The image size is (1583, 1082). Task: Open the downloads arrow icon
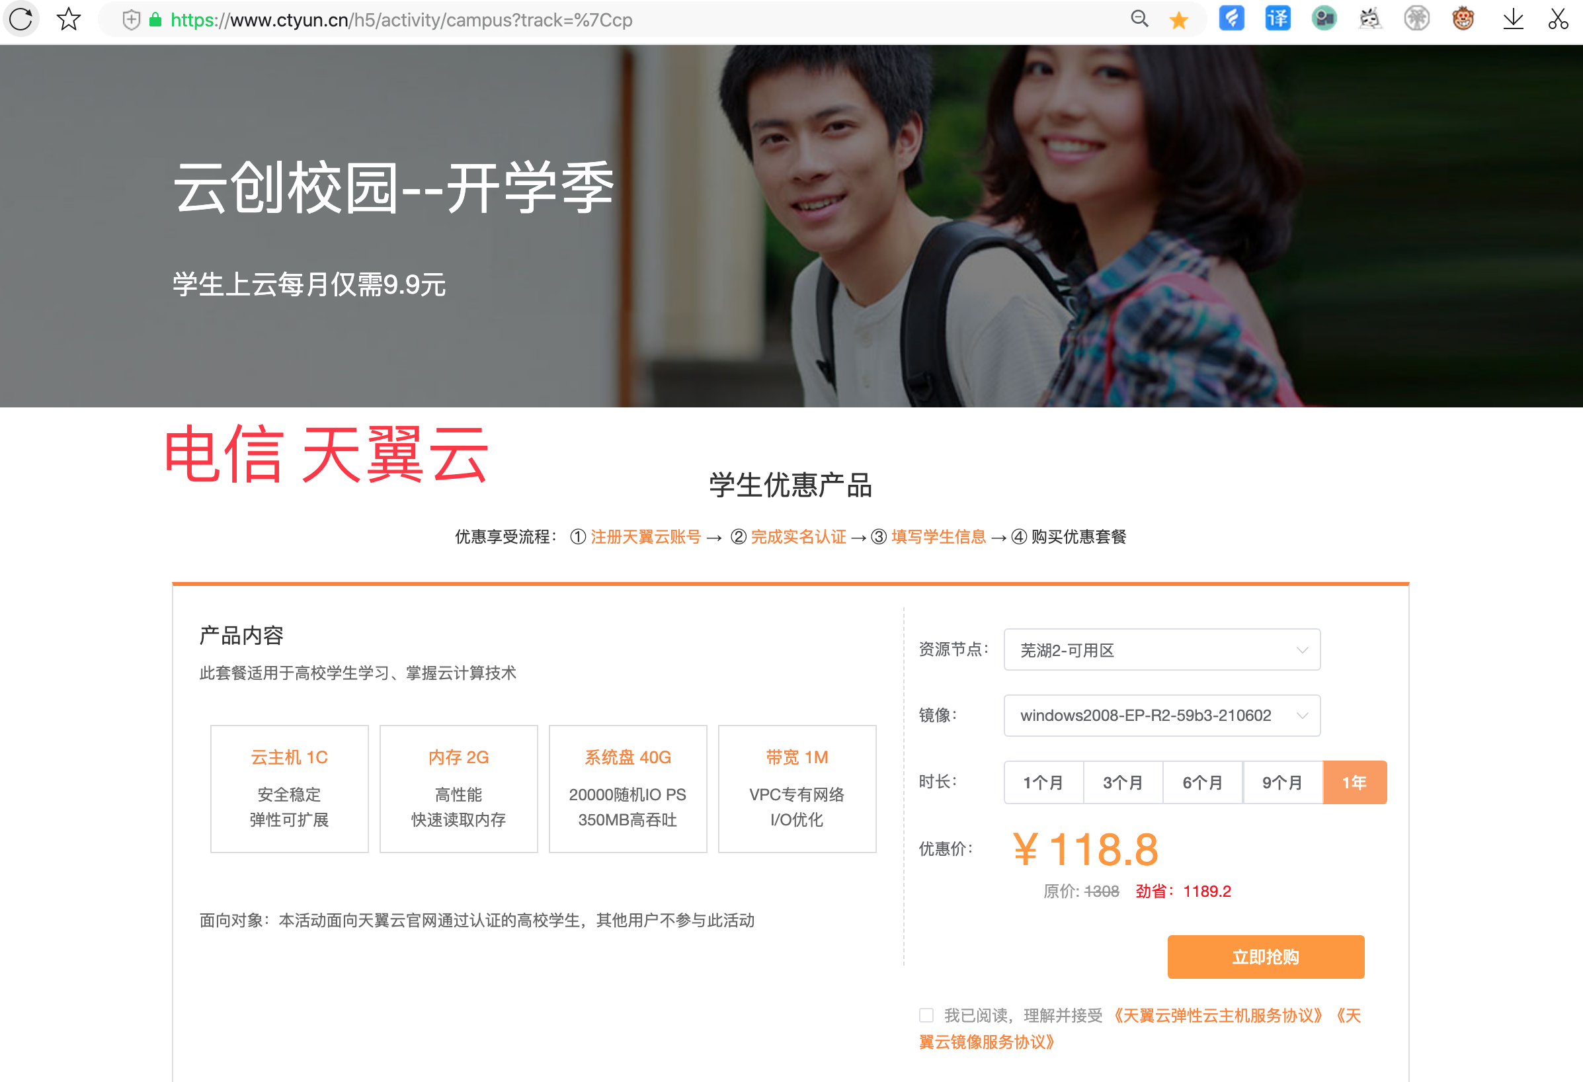point(1513,19)
